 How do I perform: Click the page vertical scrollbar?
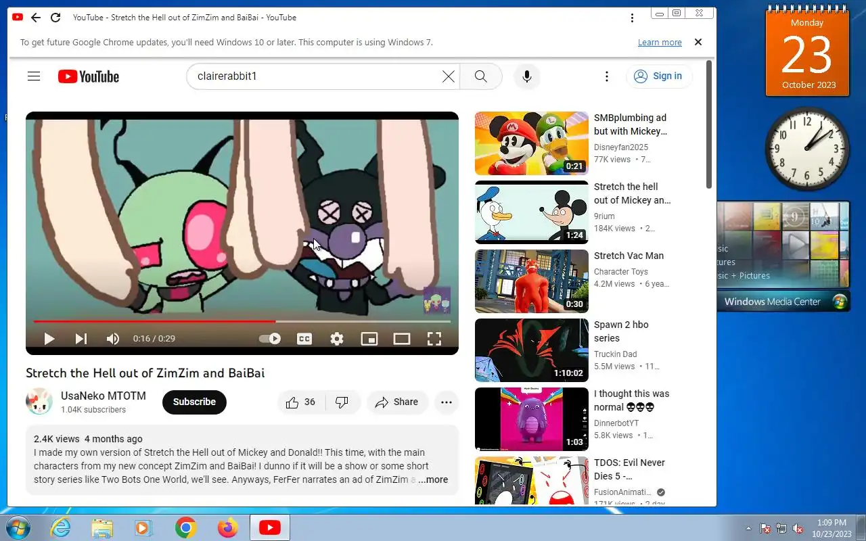click(709, 124)
